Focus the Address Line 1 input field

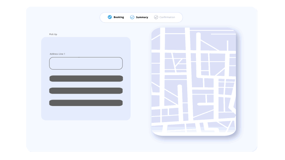[86, 63]
